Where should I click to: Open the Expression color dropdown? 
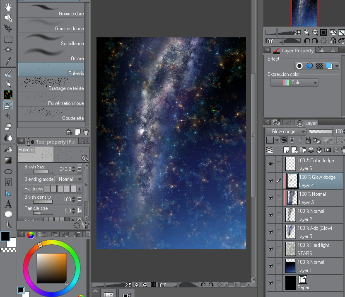point(294,83)
